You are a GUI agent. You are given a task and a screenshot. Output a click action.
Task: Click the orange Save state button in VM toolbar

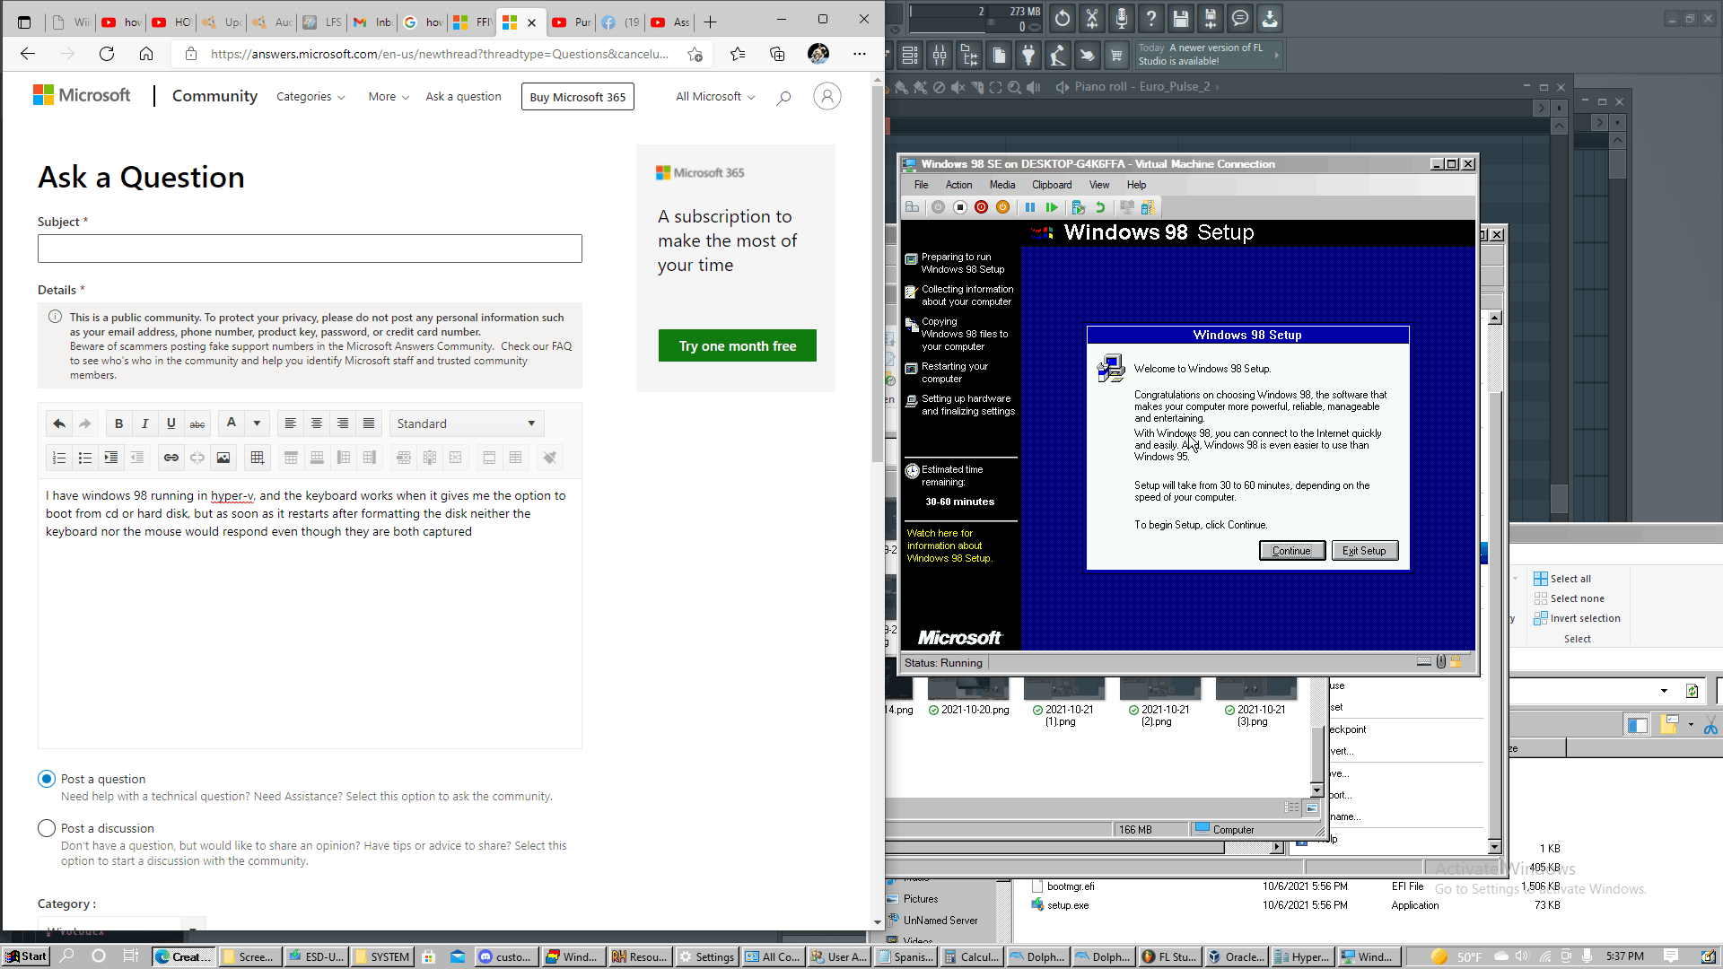[x=1003, y=207]
